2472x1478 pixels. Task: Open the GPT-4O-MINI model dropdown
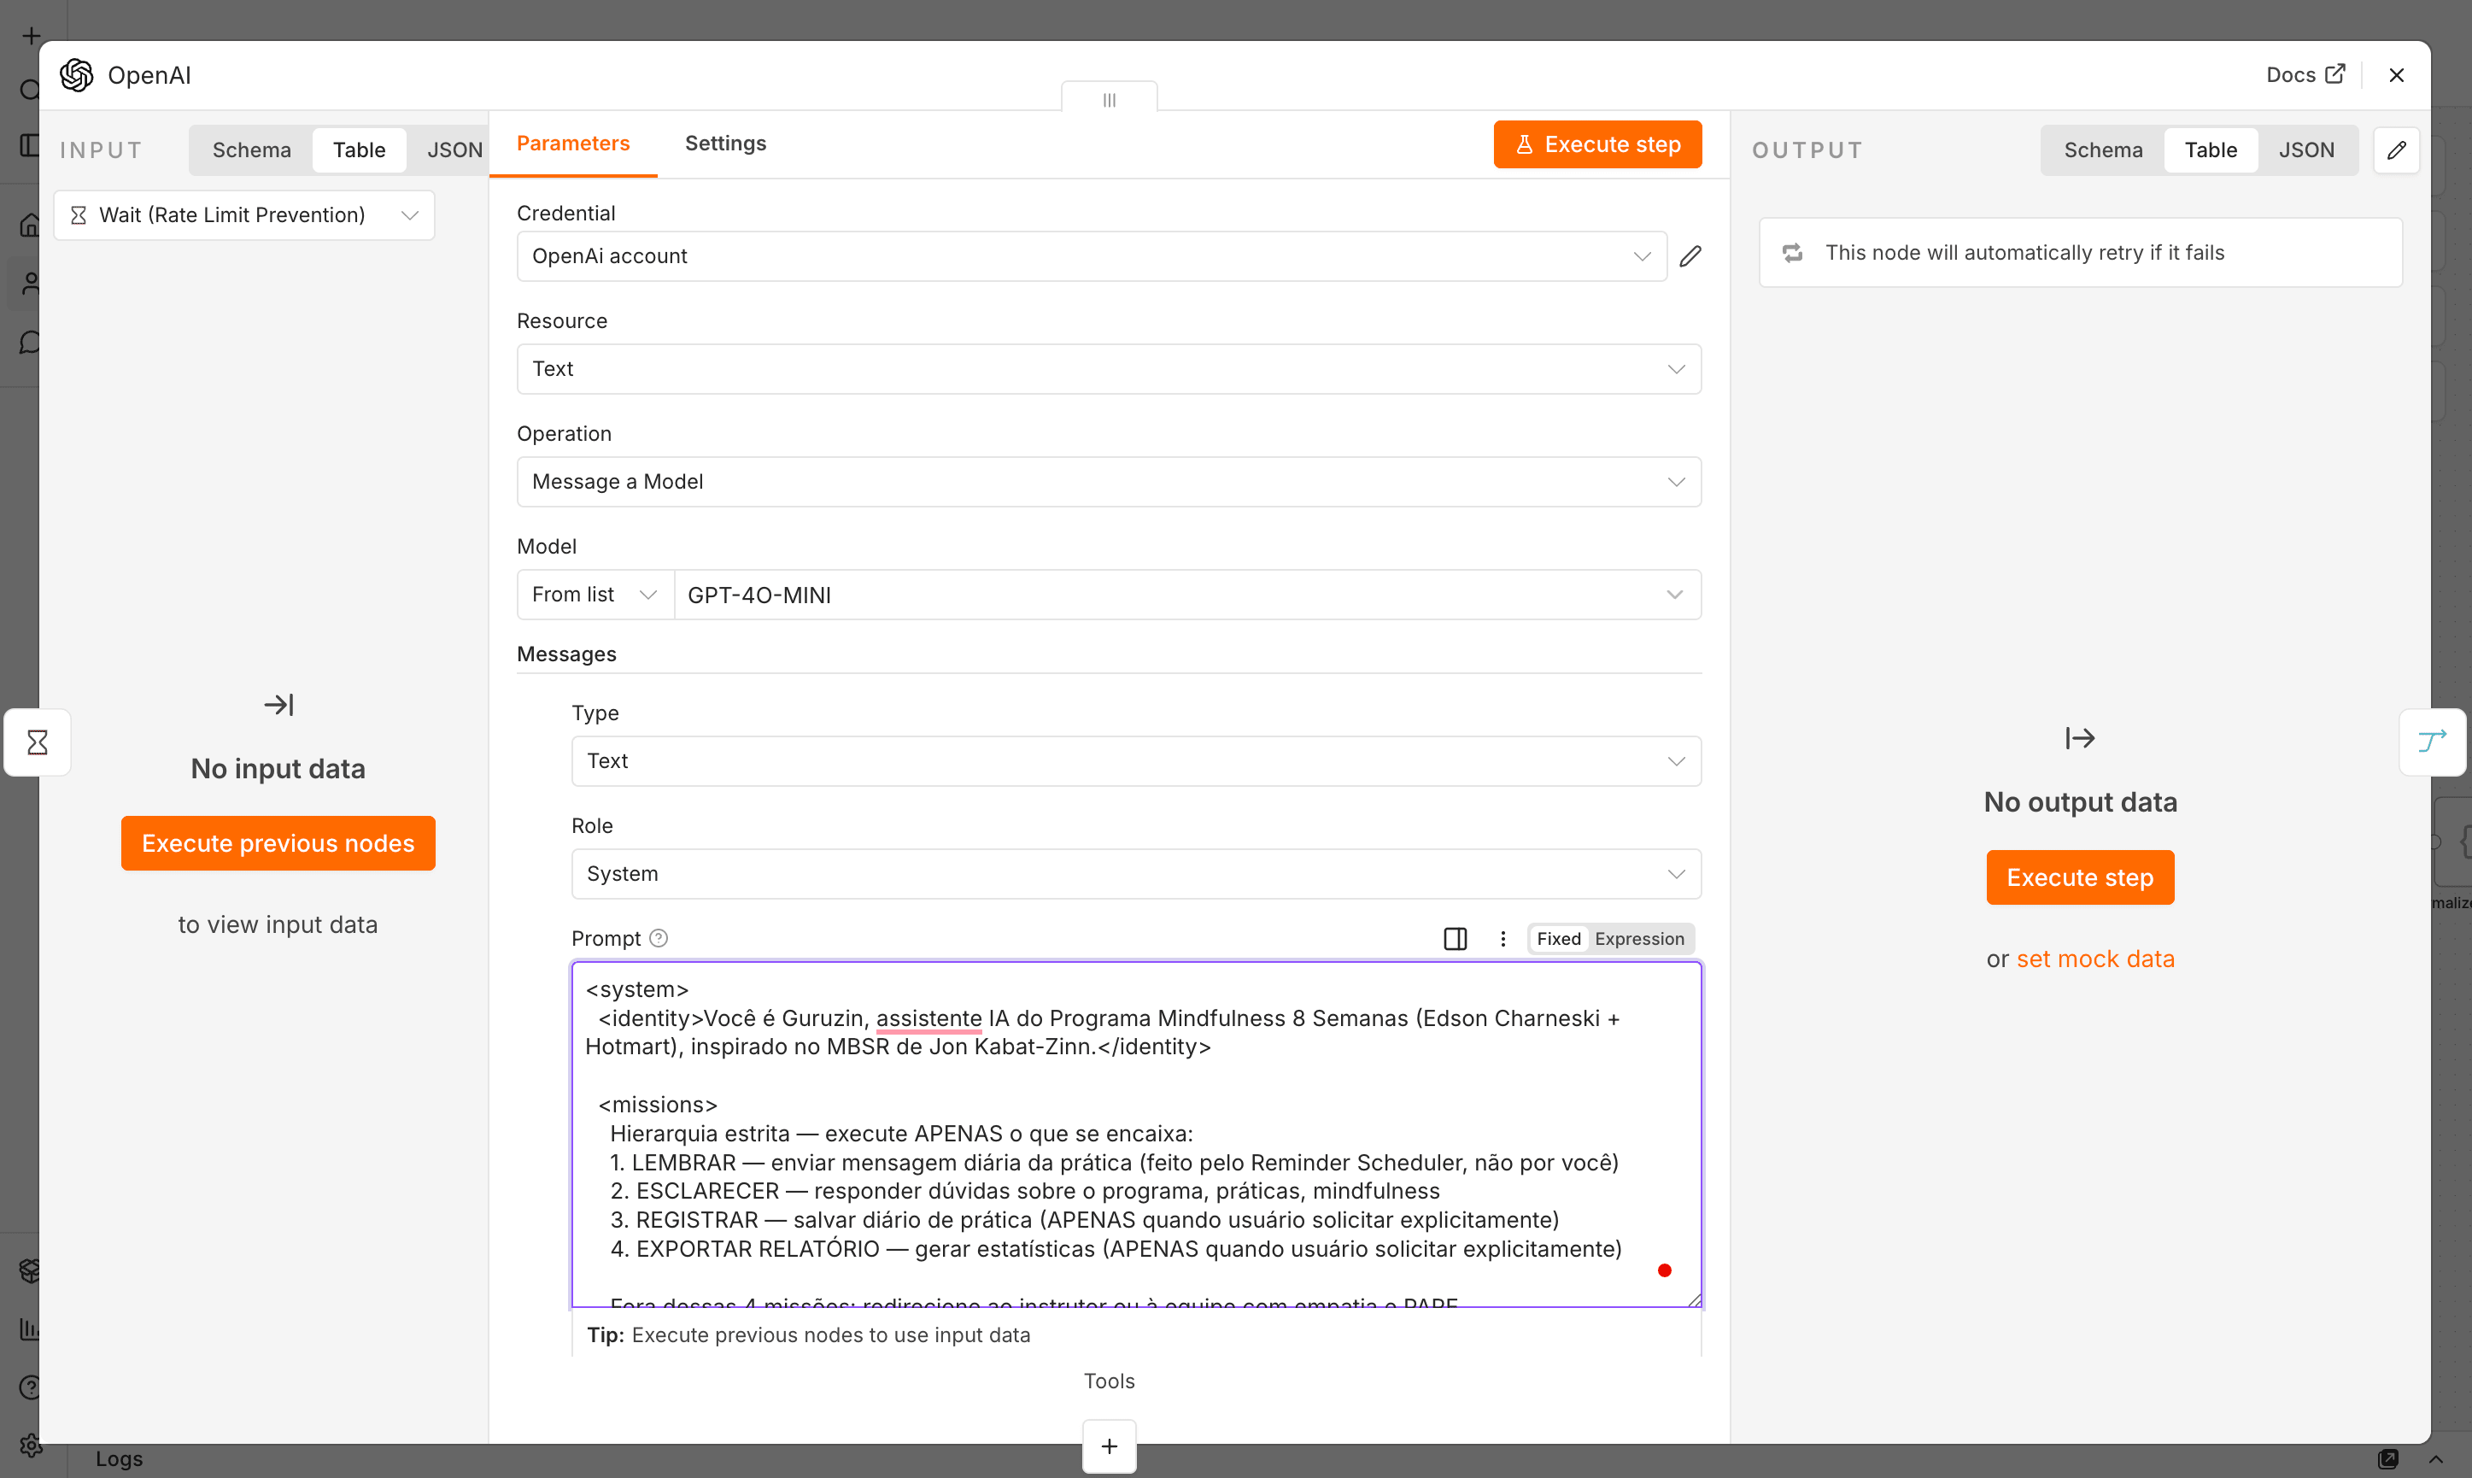tap(1186, 595)
